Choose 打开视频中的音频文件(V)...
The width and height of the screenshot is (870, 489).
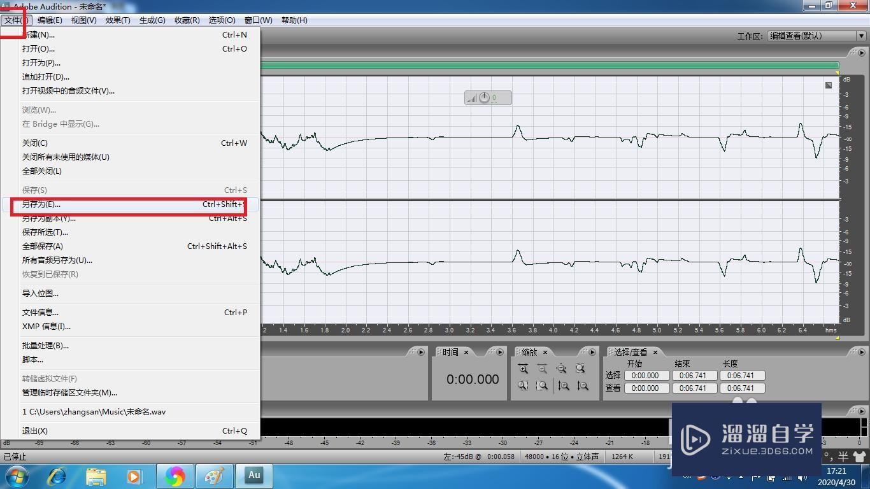pyautogui.click(x=130, y=91)
